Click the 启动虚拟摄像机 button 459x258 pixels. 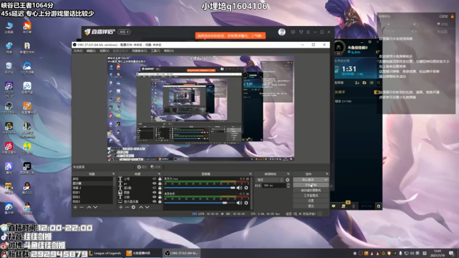click(310, 190)
